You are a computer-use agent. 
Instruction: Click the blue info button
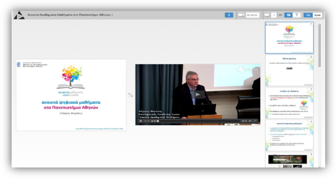[x=229, y=15]
